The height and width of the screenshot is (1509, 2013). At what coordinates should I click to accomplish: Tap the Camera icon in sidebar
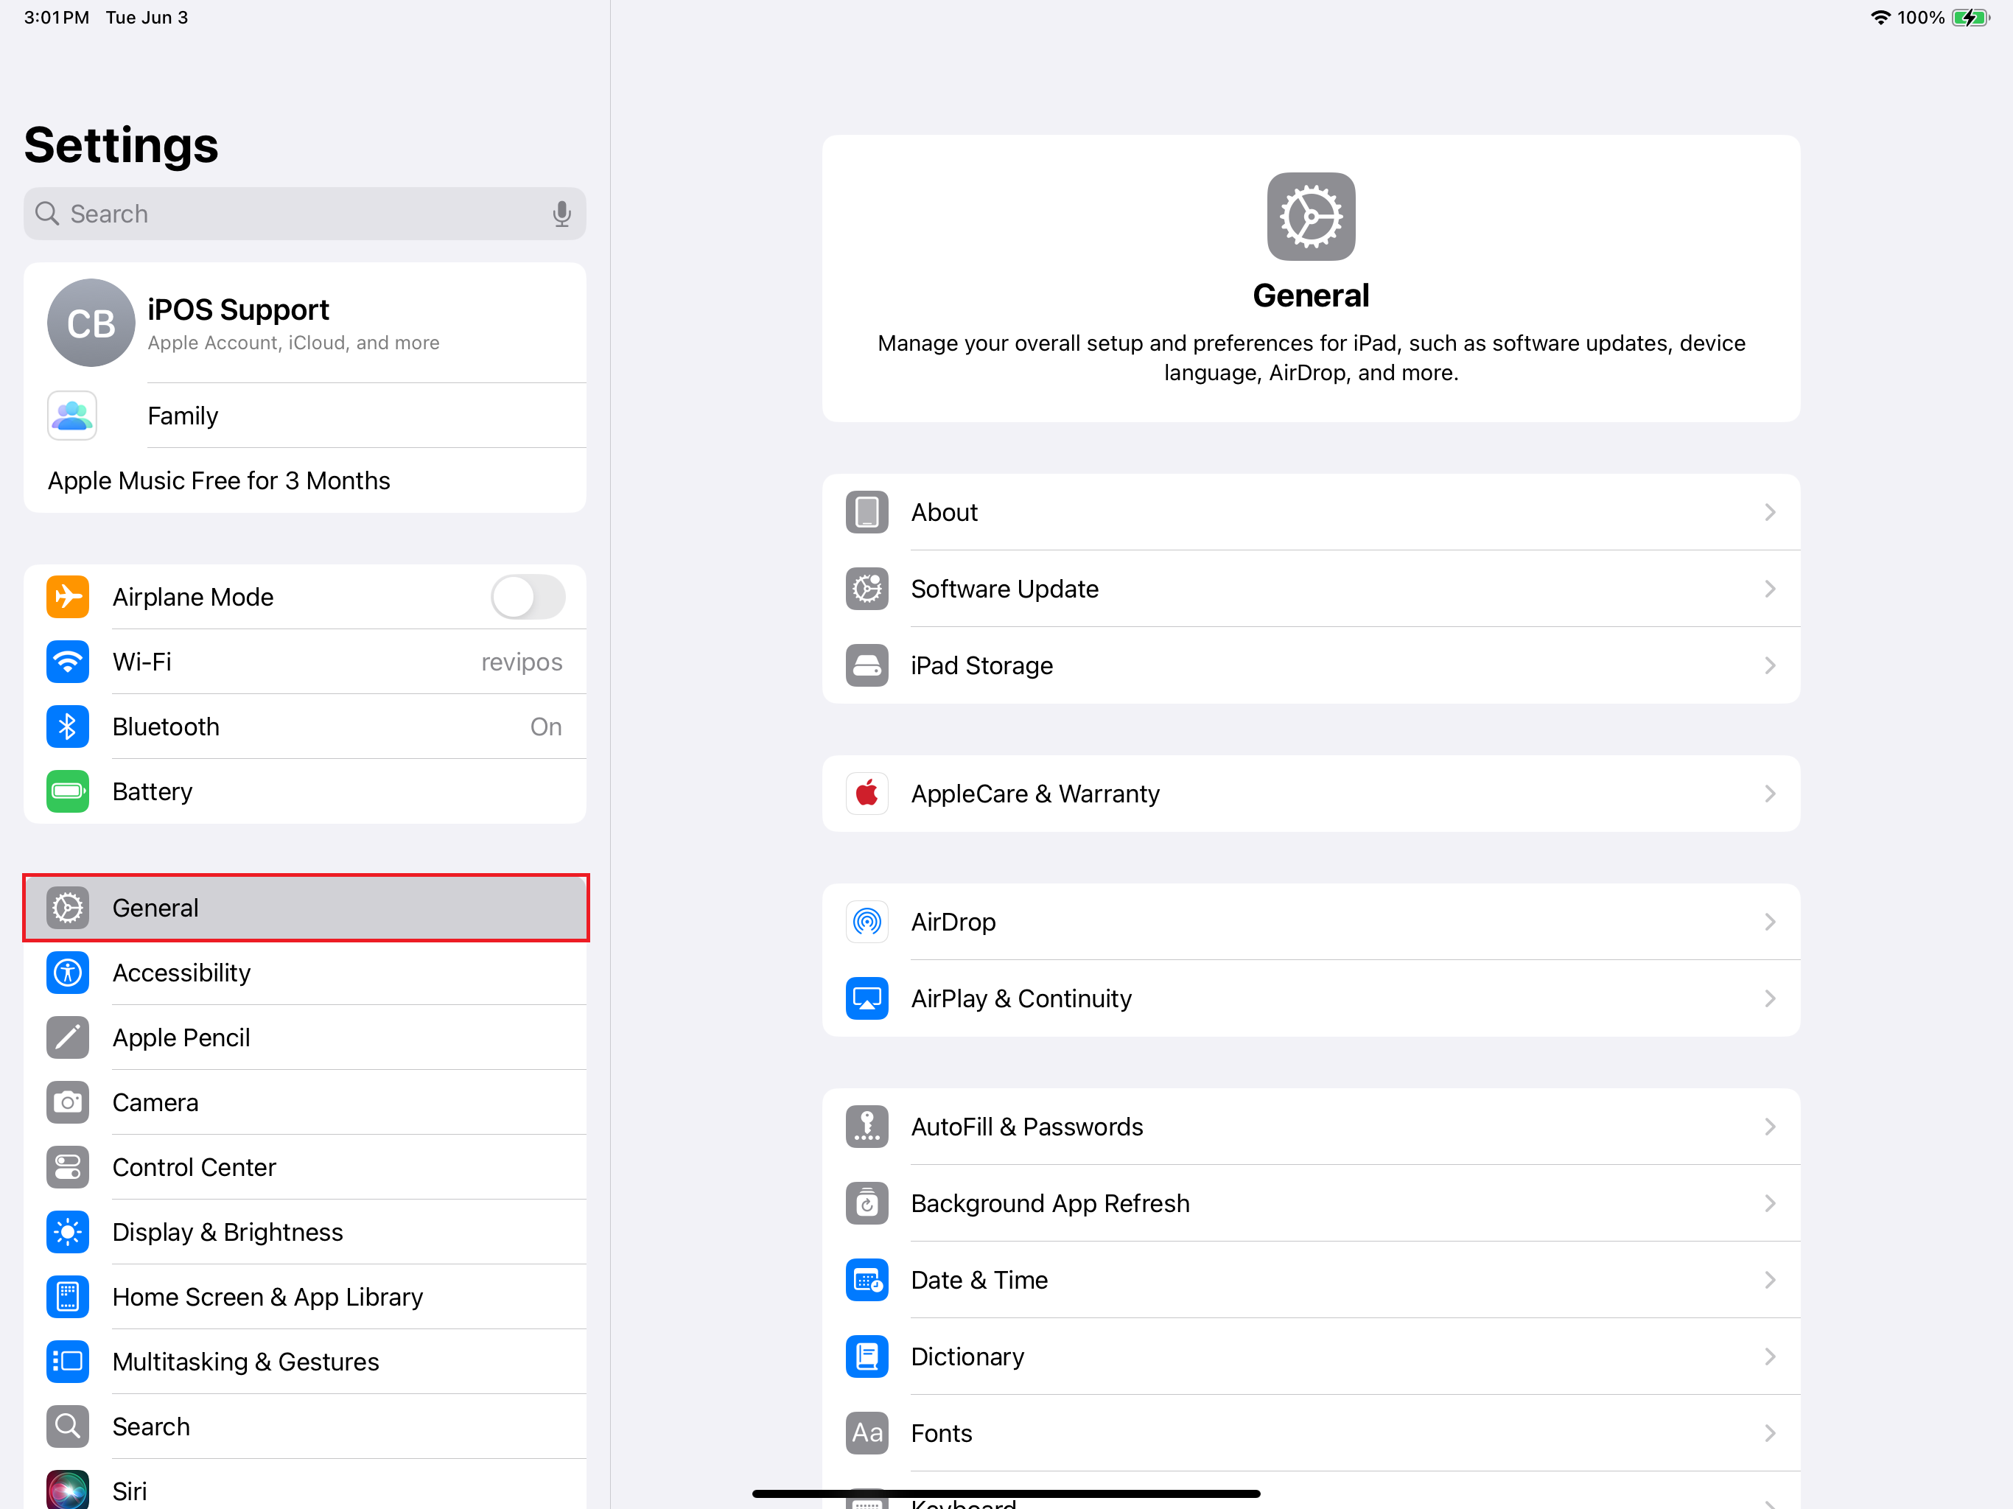(x=67, y=1102)
